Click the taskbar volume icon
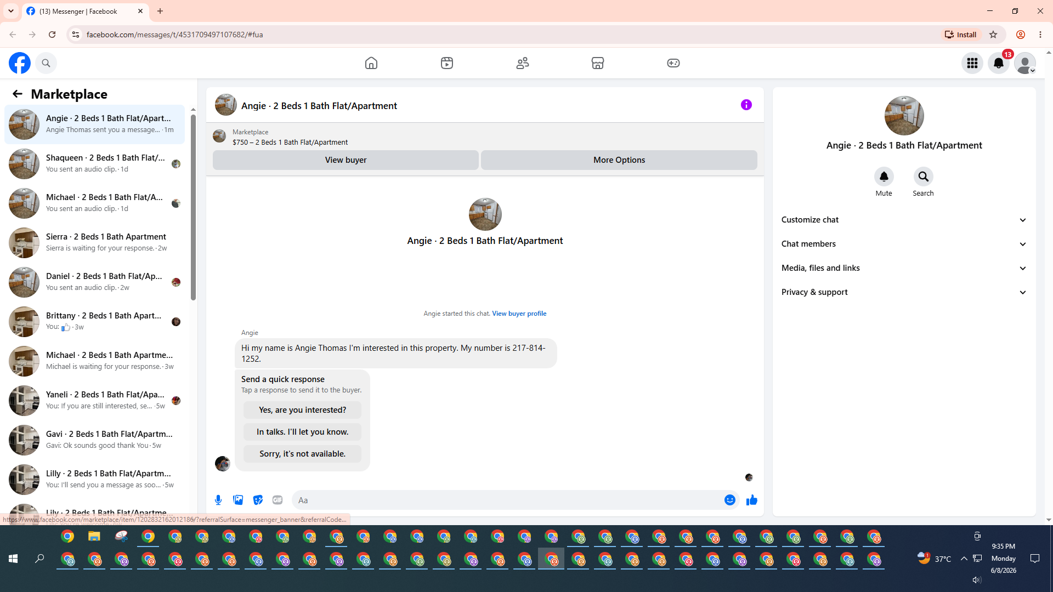 point(977,580)
